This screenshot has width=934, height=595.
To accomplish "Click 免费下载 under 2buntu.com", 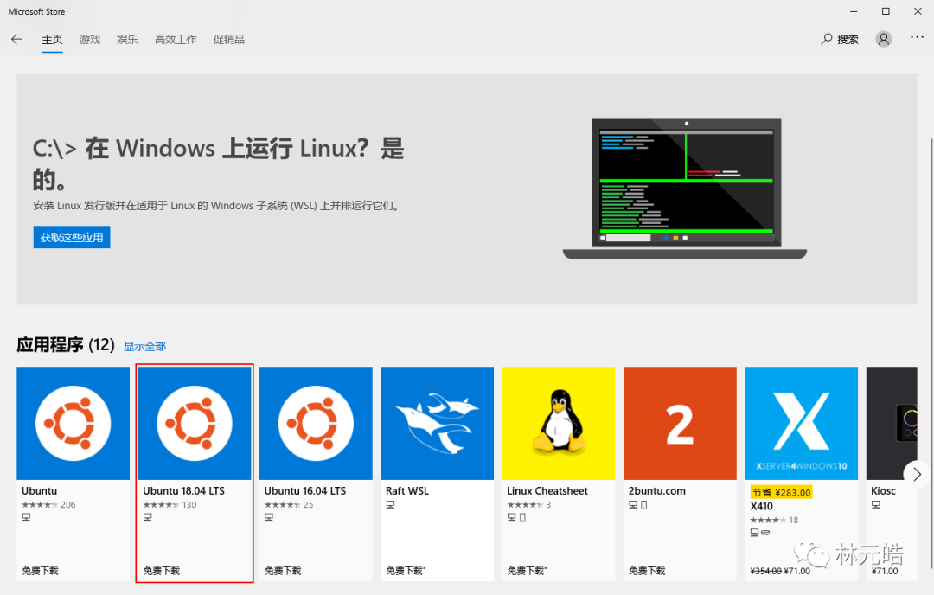I will [647, 571].
